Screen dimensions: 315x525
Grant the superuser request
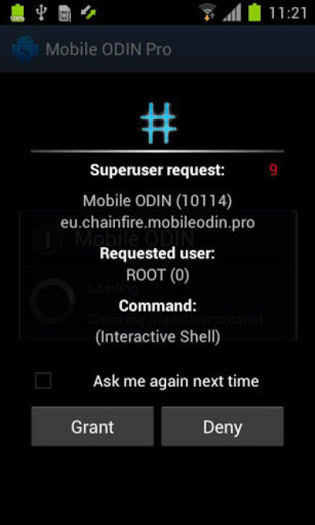92,427
